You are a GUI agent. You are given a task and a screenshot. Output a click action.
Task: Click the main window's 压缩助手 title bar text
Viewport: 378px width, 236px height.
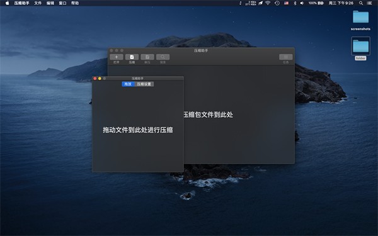(201, 50)
